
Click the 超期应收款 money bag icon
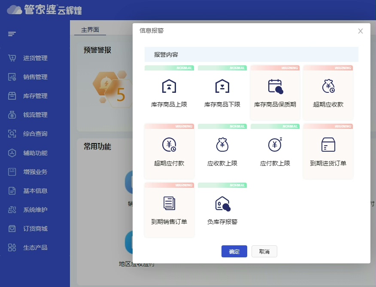click(x=328, y=86)
